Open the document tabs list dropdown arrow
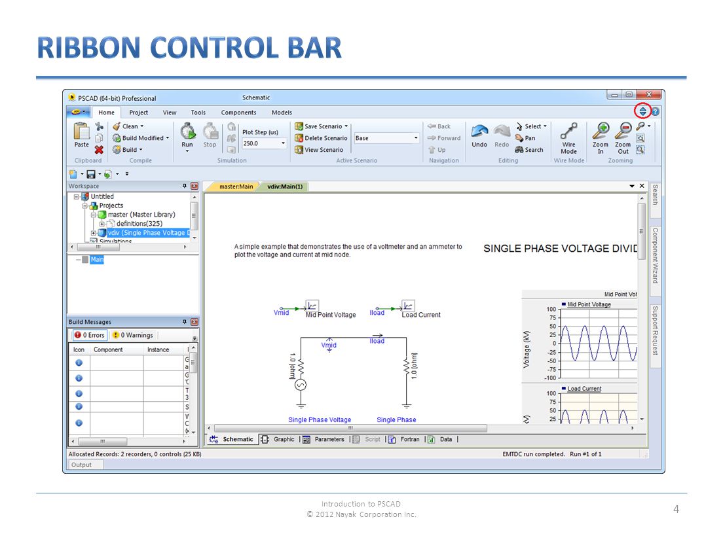Screen dimensions: 723x534 [x=632, y=186]
